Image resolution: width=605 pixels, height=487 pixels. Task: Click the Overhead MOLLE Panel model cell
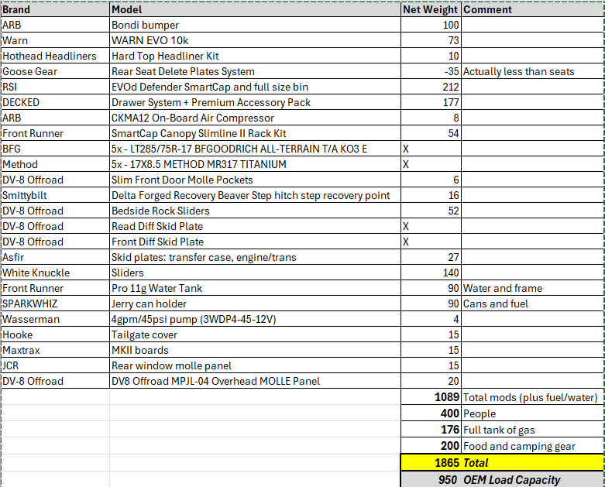pos(255,381)
